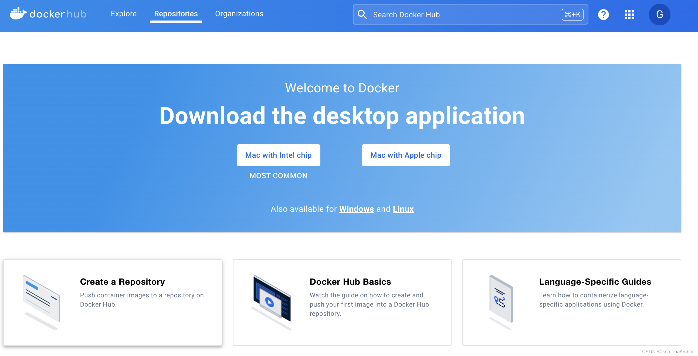Click the ⌘+K shortcut badge
698x356 pixels.
(572, 15)
